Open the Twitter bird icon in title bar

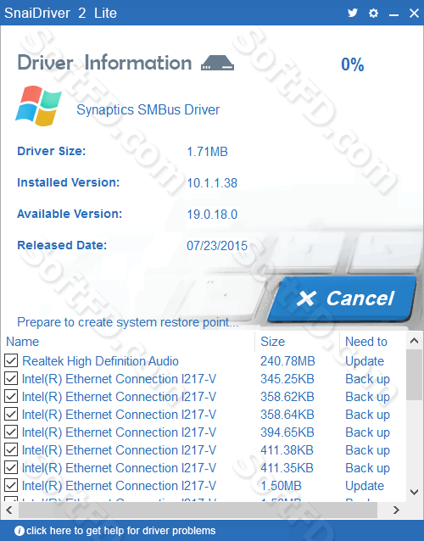[x=352, y=13]
